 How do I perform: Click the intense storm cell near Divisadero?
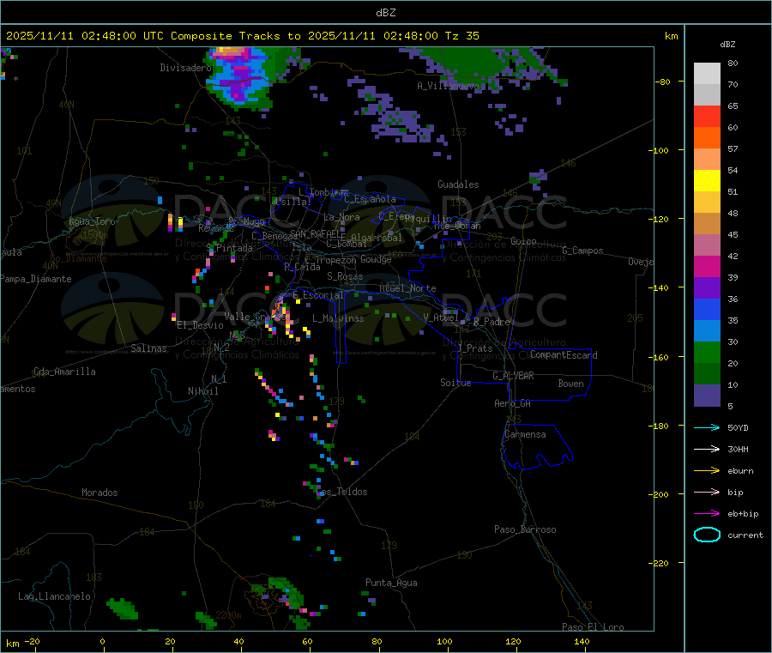[x=239, y=76]
